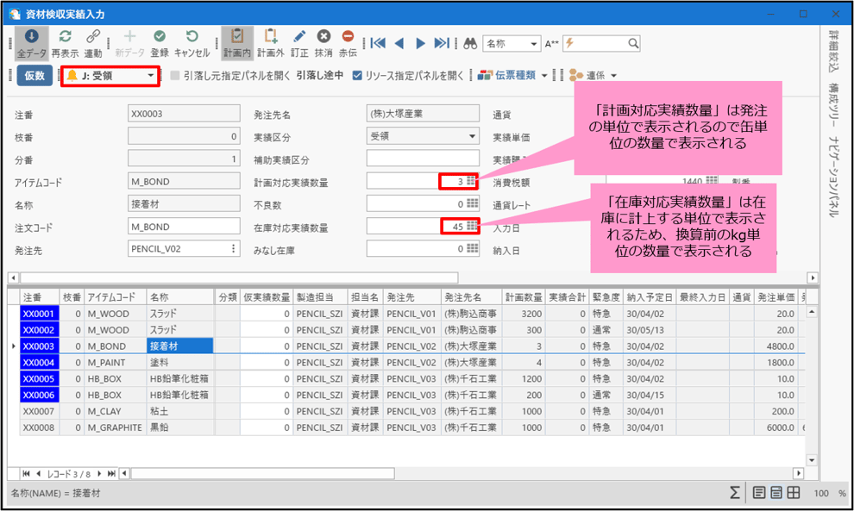
Task: Click the 仮数 button
Action: [35, 76]
